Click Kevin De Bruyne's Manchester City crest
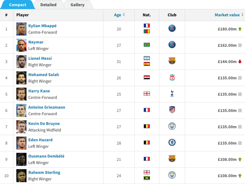Viewport: 245px width, 184px height. [x=172, y=126]
